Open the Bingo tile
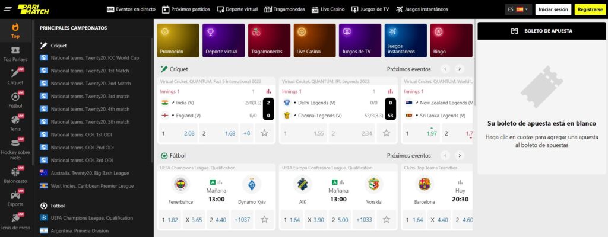The height and width of the screenshot is (237, 608). click(x=451, y=41)
